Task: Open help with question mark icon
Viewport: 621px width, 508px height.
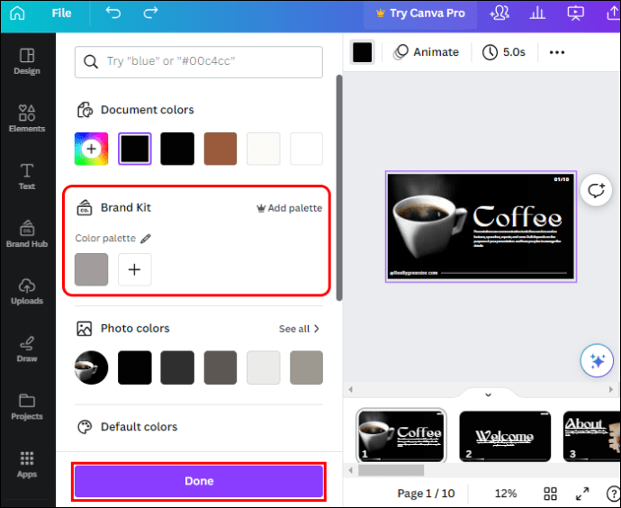Action: pos(614,494)
